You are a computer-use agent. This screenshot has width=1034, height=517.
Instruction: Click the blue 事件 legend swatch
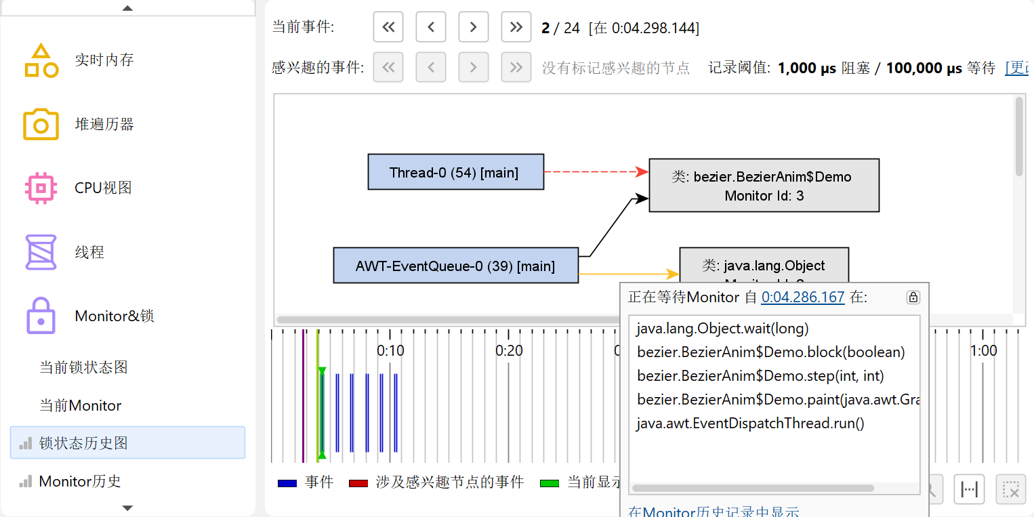click(x=287, y=483)
